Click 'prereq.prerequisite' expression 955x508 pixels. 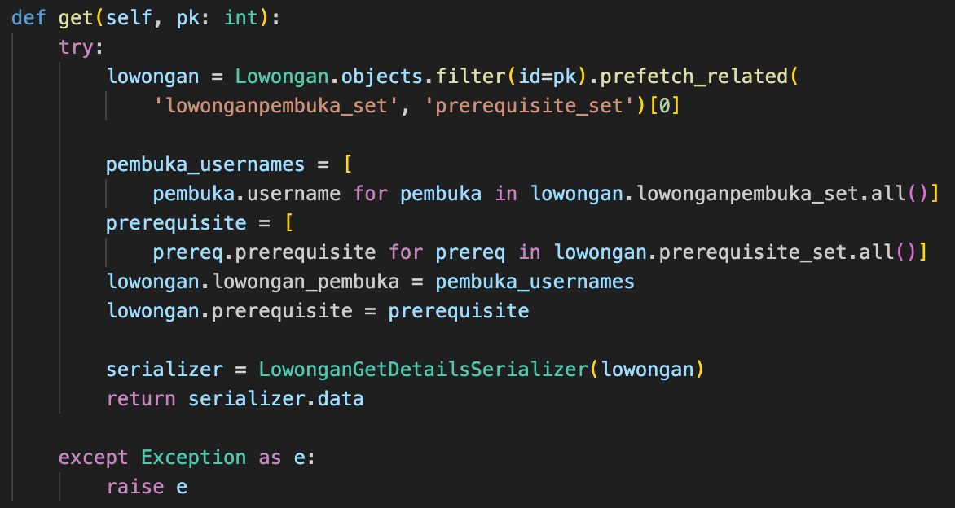(264, 252)
